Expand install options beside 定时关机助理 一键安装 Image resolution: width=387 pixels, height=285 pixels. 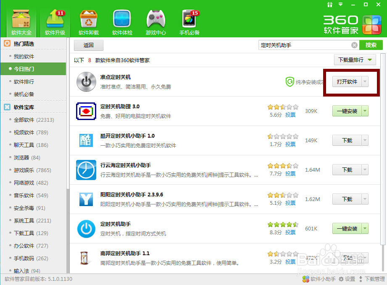pos(364,111)
